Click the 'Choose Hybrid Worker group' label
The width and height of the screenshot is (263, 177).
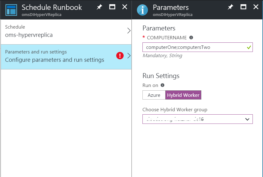pos(175,110)
